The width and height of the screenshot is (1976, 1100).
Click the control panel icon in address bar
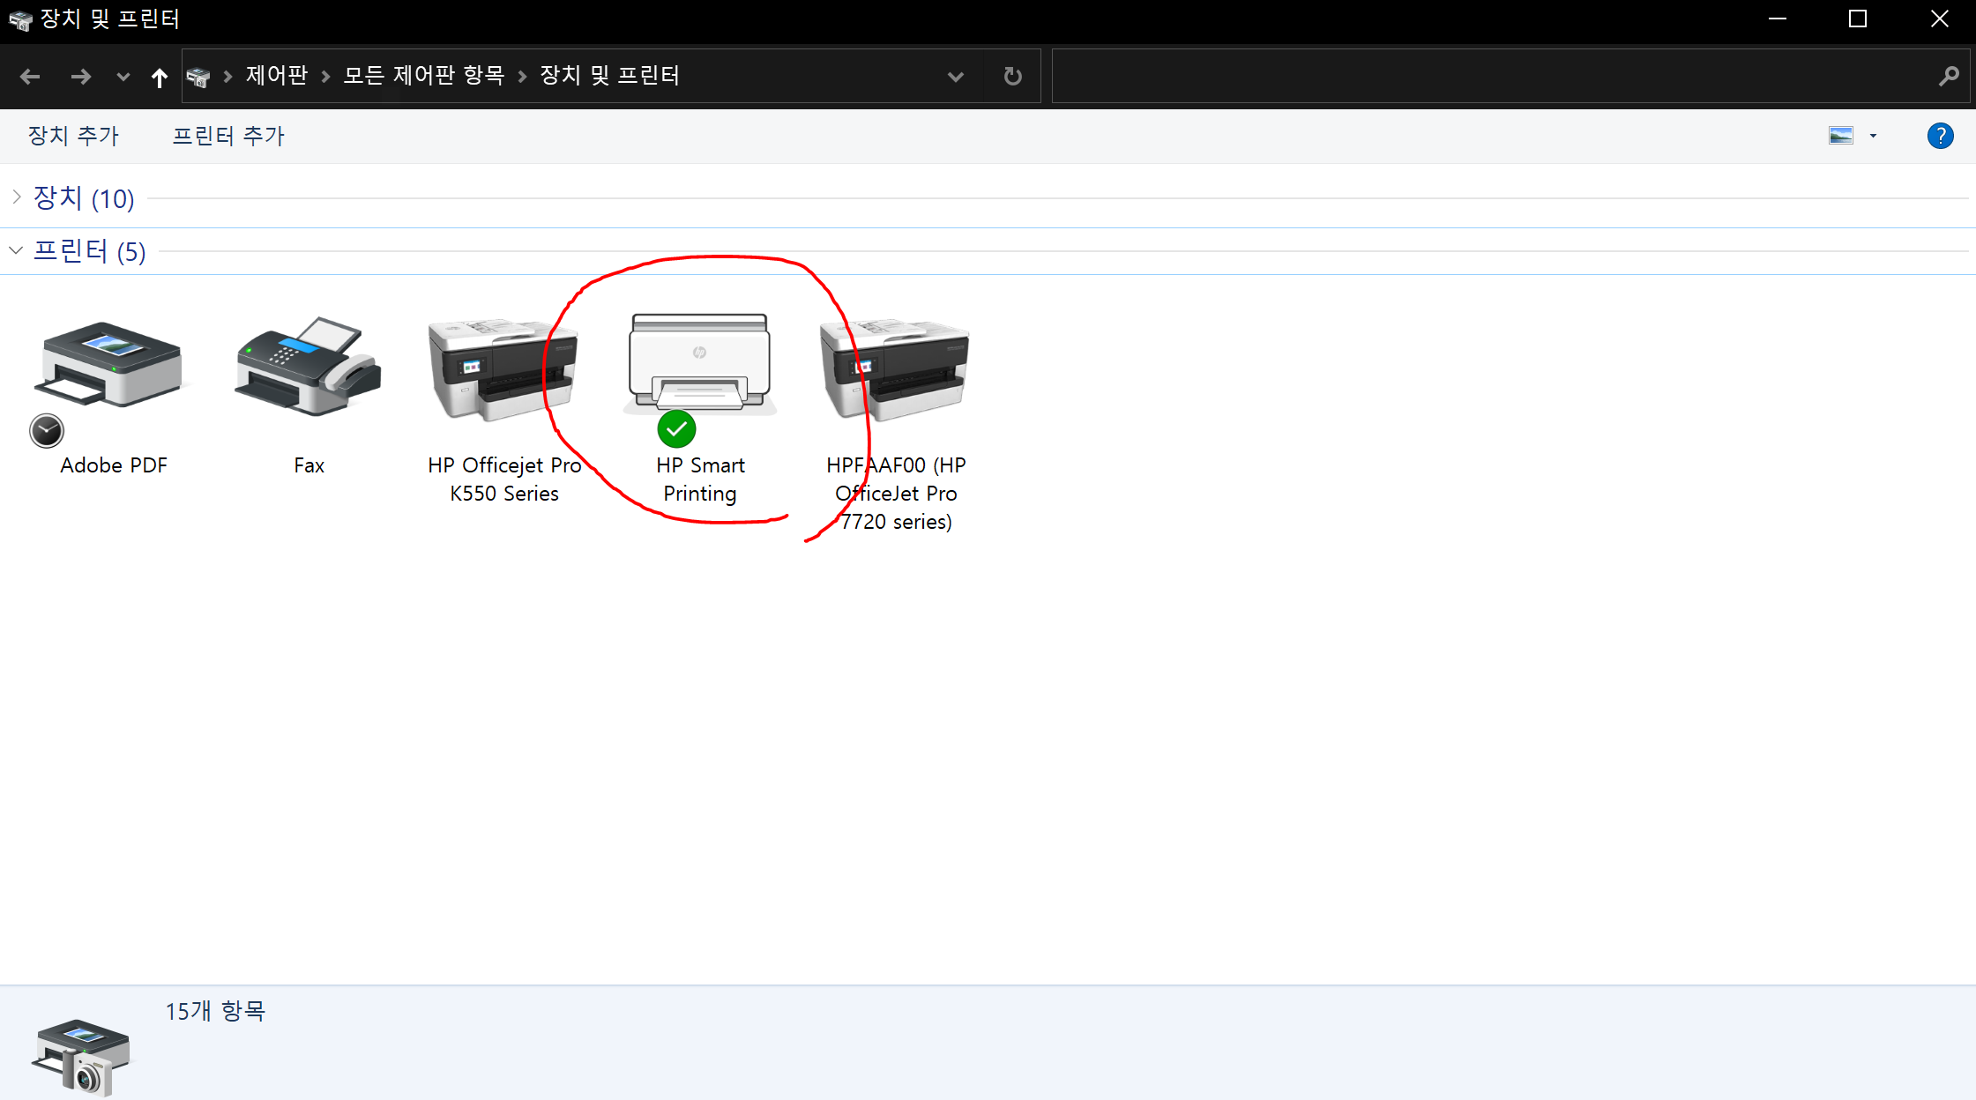coord(199,77)
